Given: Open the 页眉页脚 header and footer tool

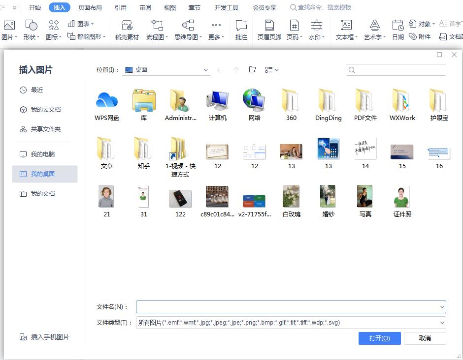Looking at the screenshot, I should [x=268, y=30].
